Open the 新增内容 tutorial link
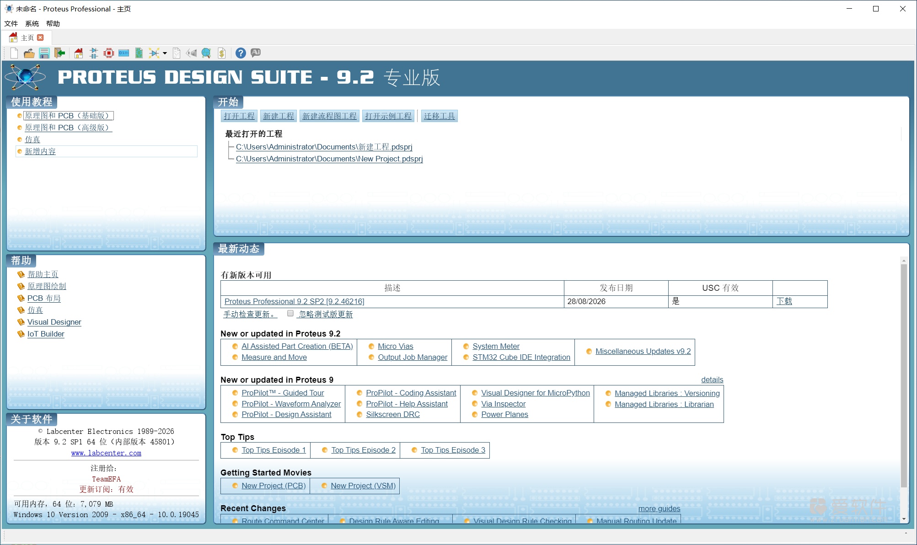Screen dimensions: 917x545 tap(40, 151)
